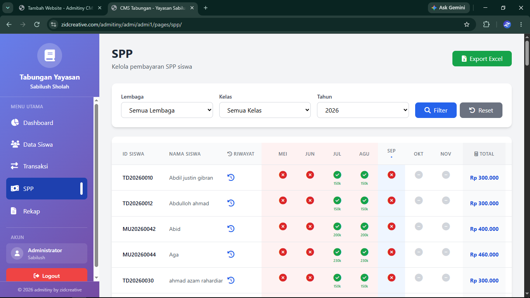
Task: Open payment history for Abdil justin gibran
Action: [x=231, y=177]
